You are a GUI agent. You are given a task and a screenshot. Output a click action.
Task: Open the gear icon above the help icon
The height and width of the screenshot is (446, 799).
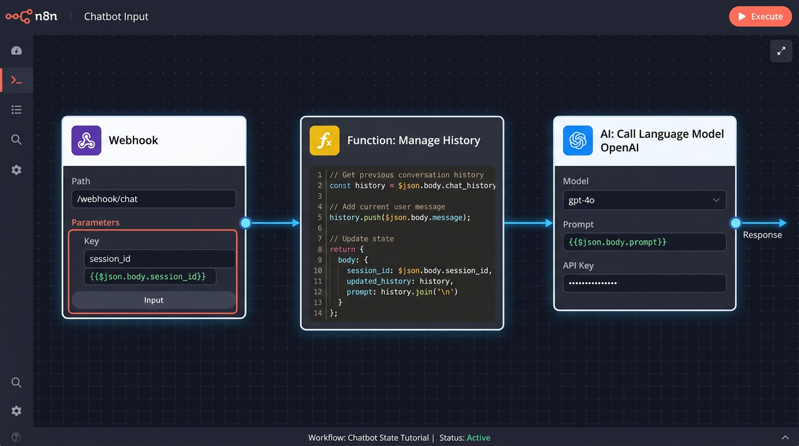(x=16, y=411)
